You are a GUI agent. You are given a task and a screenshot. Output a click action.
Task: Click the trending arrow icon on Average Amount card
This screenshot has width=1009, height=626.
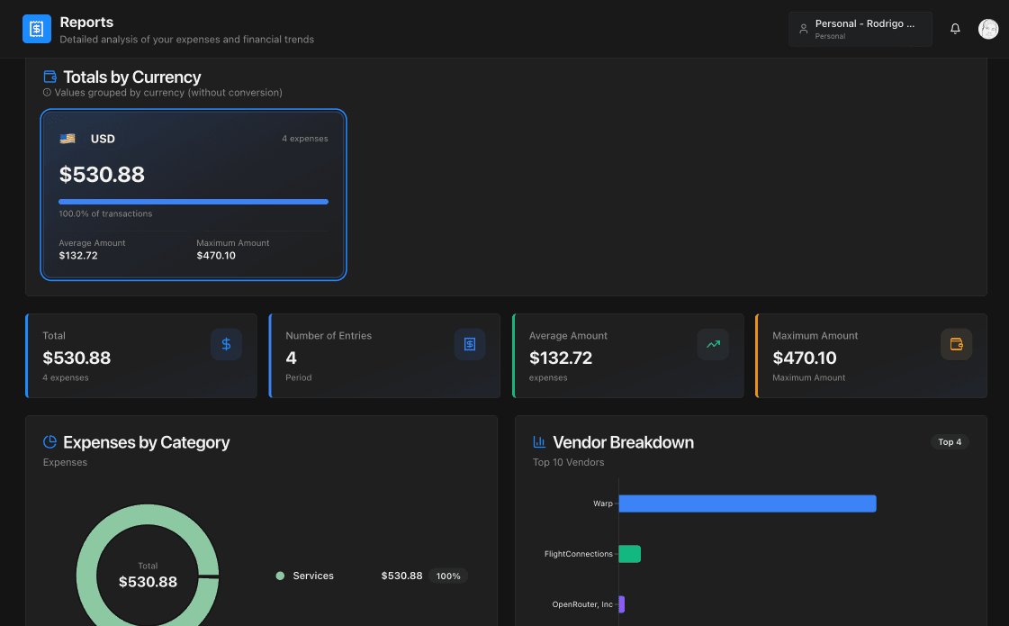point(713,344)
